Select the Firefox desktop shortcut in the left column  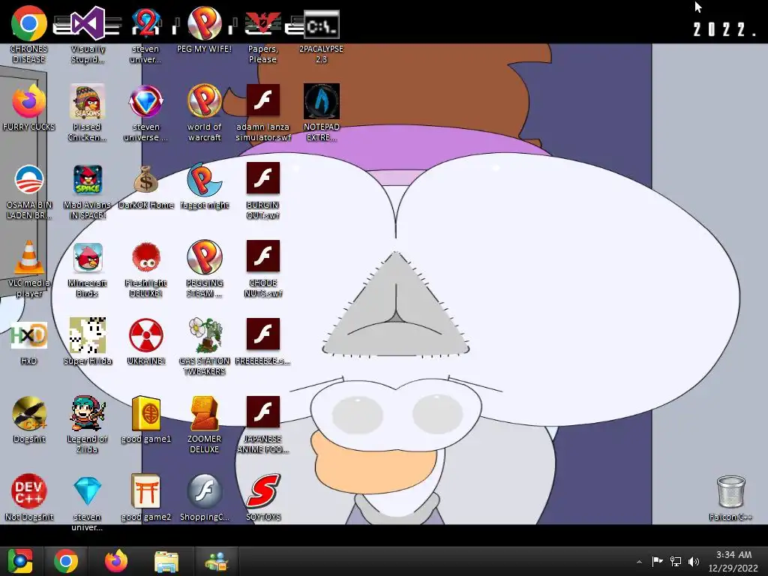29,101
